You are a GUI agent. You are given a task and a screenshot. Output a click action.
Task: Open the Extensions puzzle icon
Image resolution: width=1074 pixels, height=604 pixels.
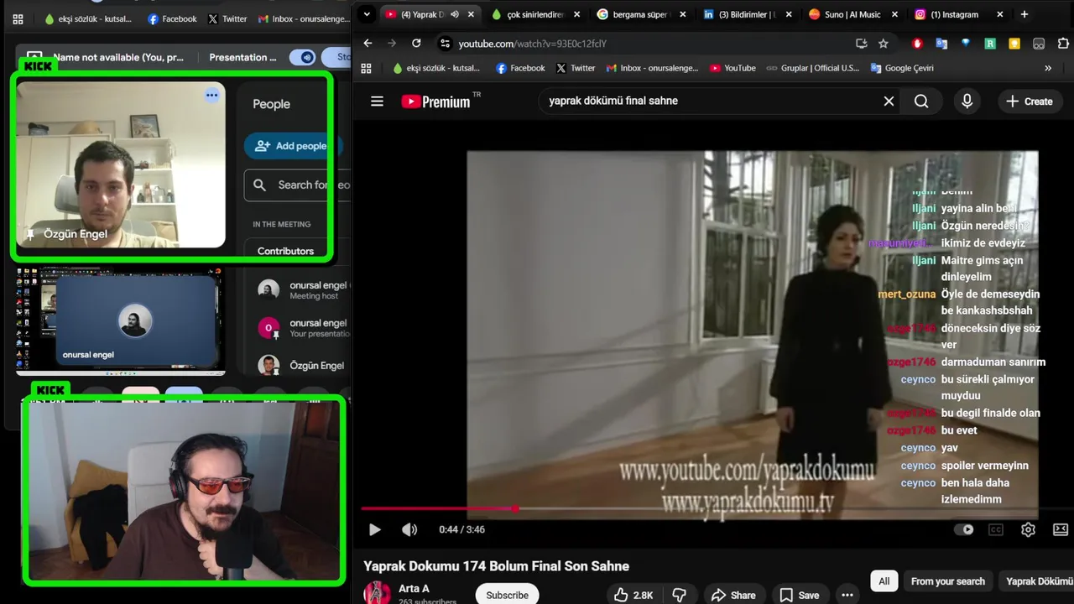click(1064, 44)
